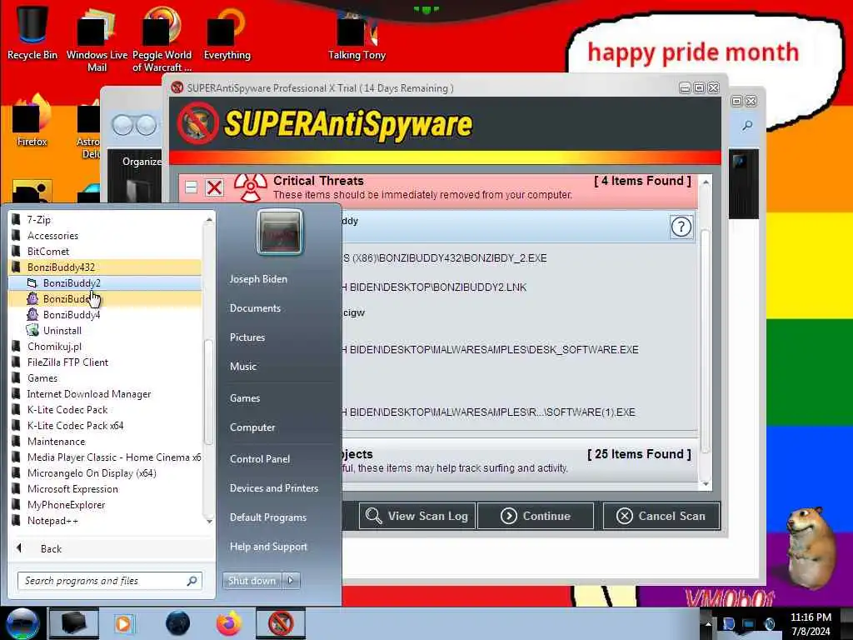853x640 pixels.
Task: Expand the MyPhoneExplorer folder
Action: 104,504
